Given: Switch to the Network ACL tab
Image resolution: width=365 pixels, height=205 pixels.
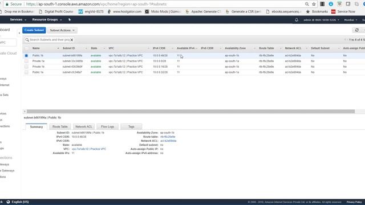Looking at the screenshot, I should click(x=84, y=126).
